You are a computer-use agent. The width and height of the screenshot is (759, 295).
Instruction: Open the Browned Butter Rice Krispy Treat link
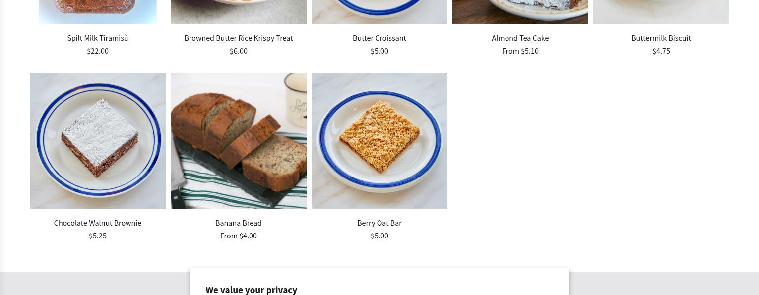[x=239, y=38]
